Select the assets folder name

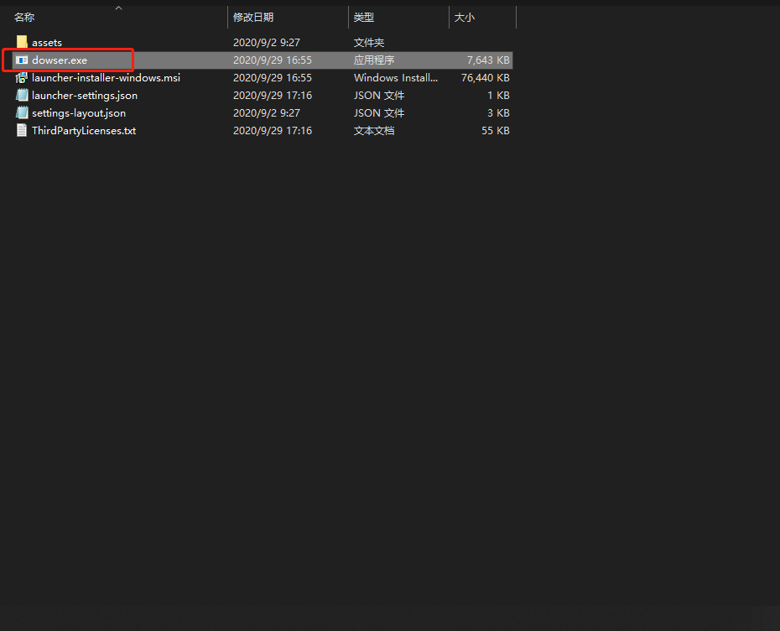click(x=47, y=43)
